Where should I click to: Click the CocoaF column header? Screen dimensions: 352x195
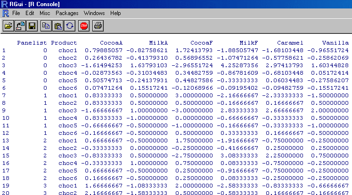(x=202, y=43)
